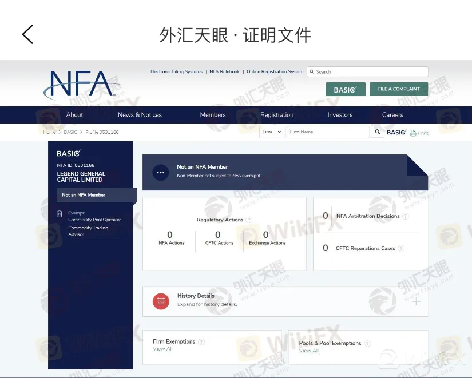
Task: Click the BASIC logo beside Print
Action: pyautogui.click(x=396, y=132)
